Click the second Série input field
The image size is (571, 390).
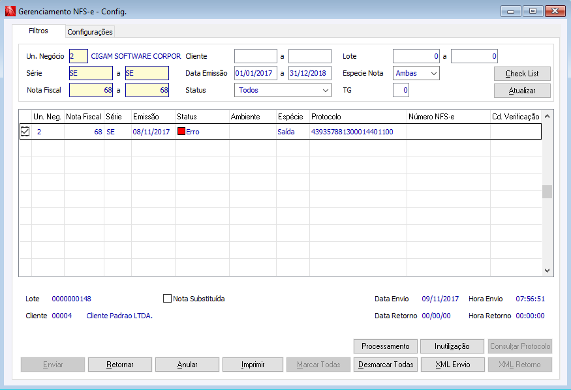tap(147, 73)
